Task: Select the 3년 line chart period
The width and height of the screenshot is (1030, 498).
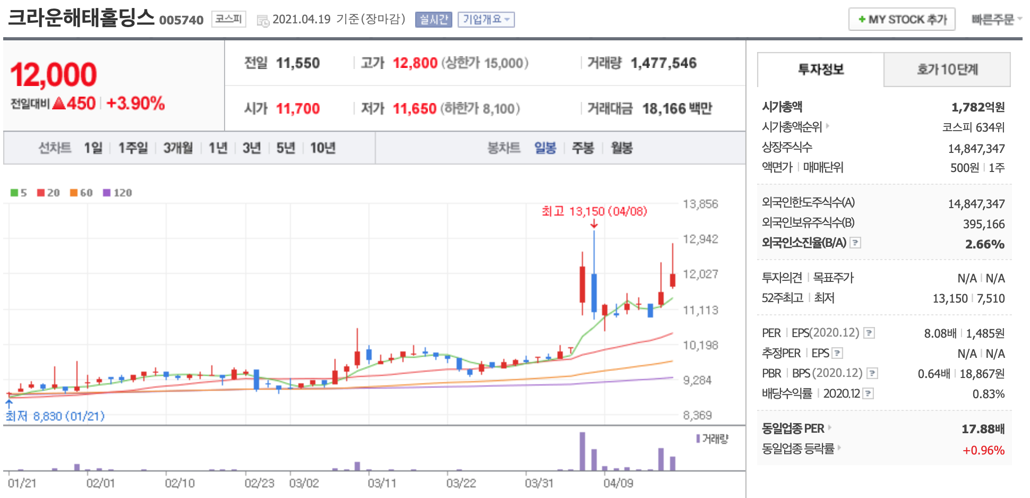Action: pyautogui.click(x=252, y=148)
